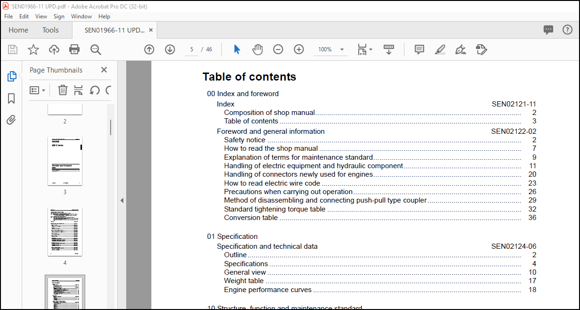Rotate page clockwise icon
Viewport: 580px width, 310px height.
point(109,90)
